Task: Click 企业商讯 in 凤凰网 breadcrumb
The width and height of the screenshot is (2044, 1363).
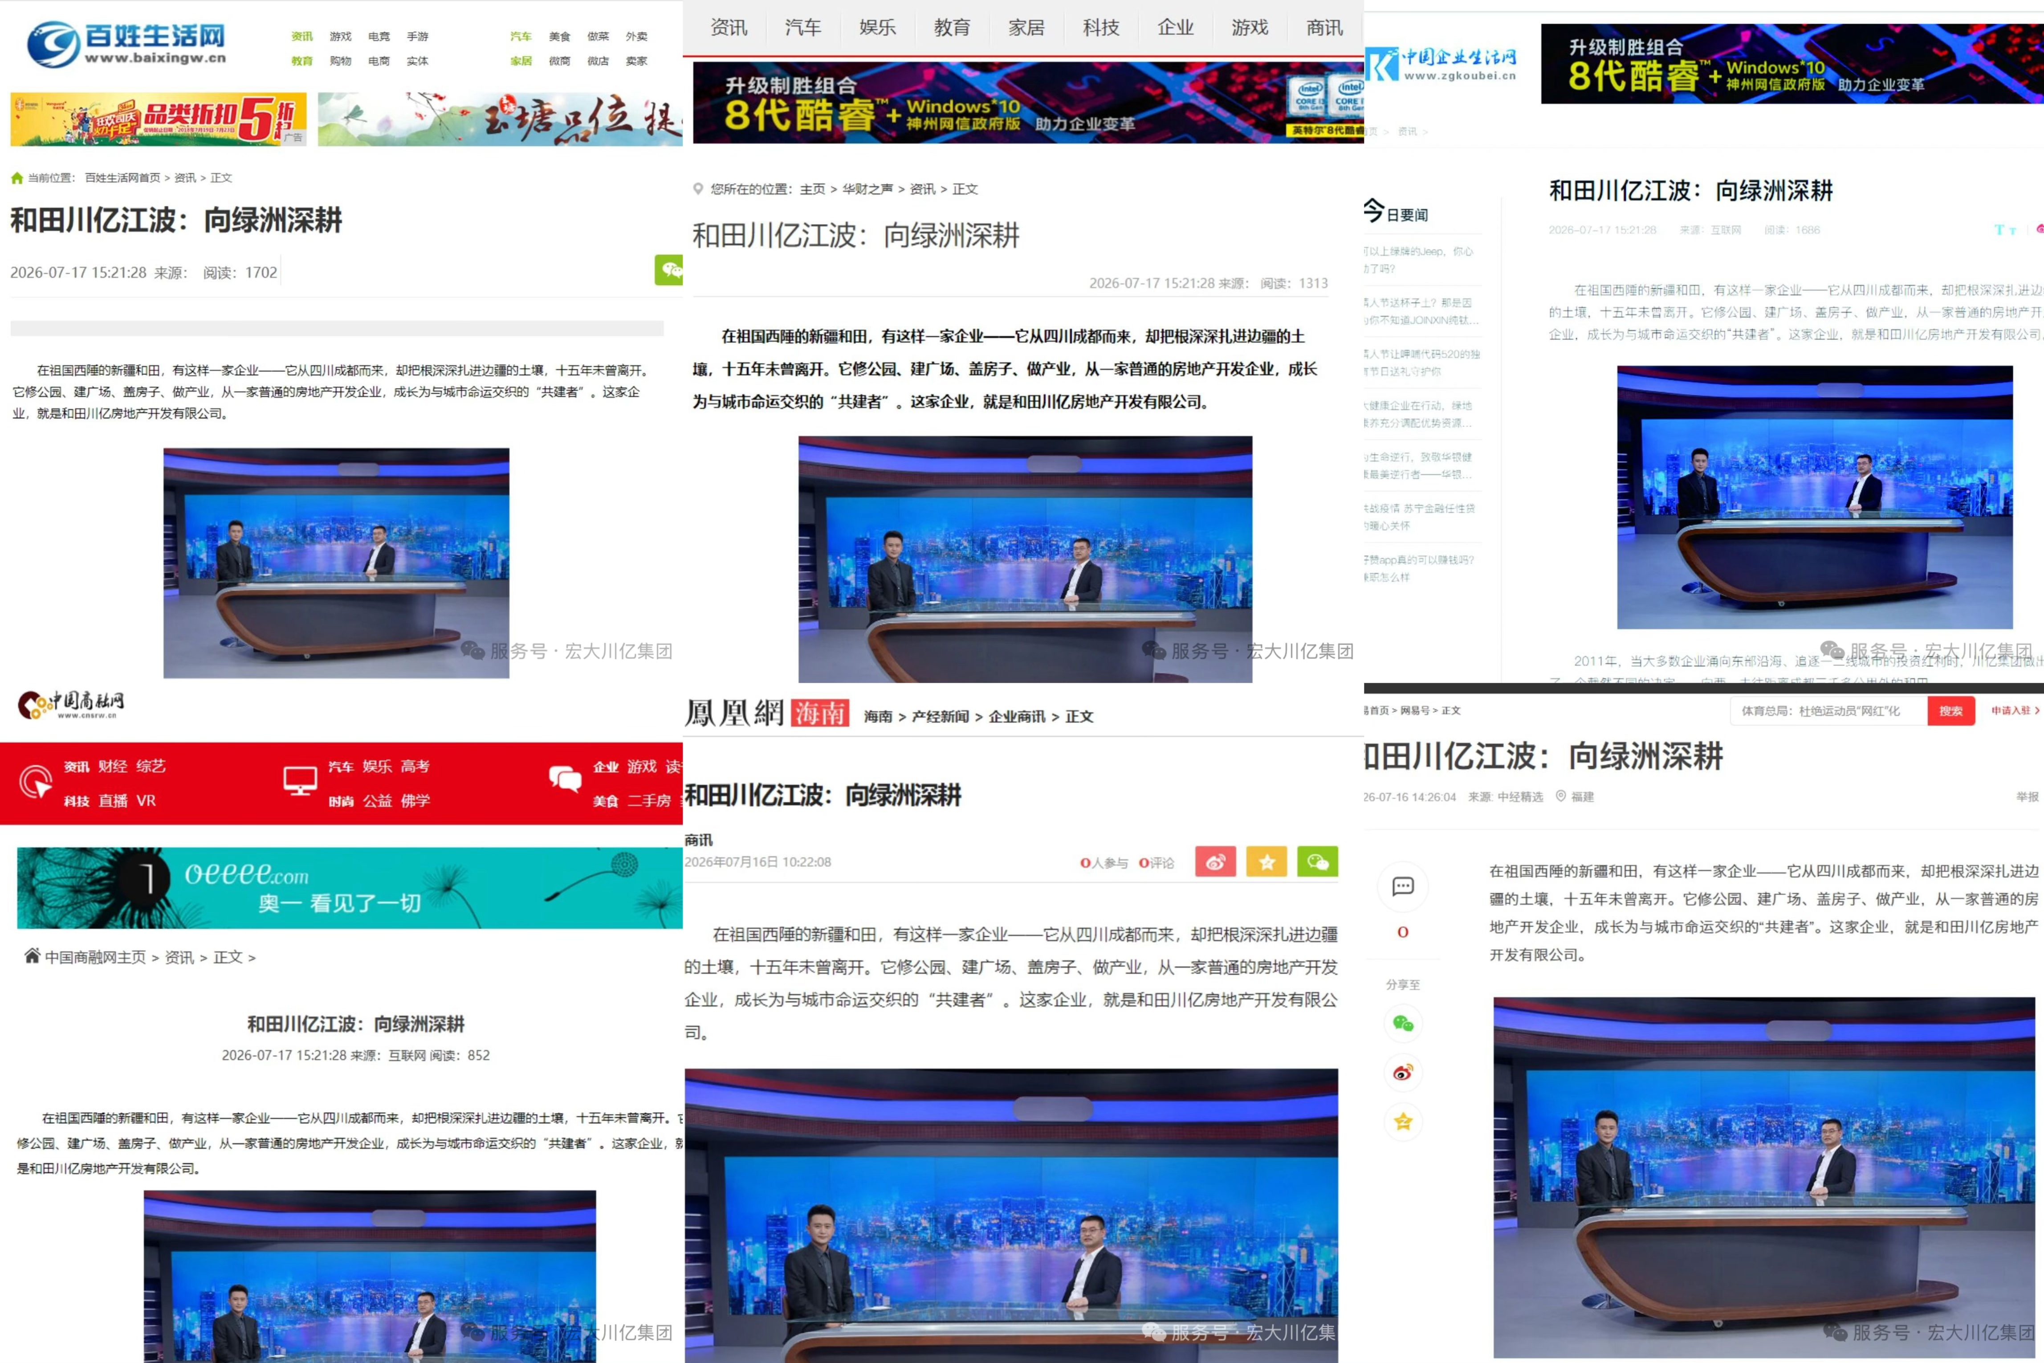Action: pos(1017,716)
